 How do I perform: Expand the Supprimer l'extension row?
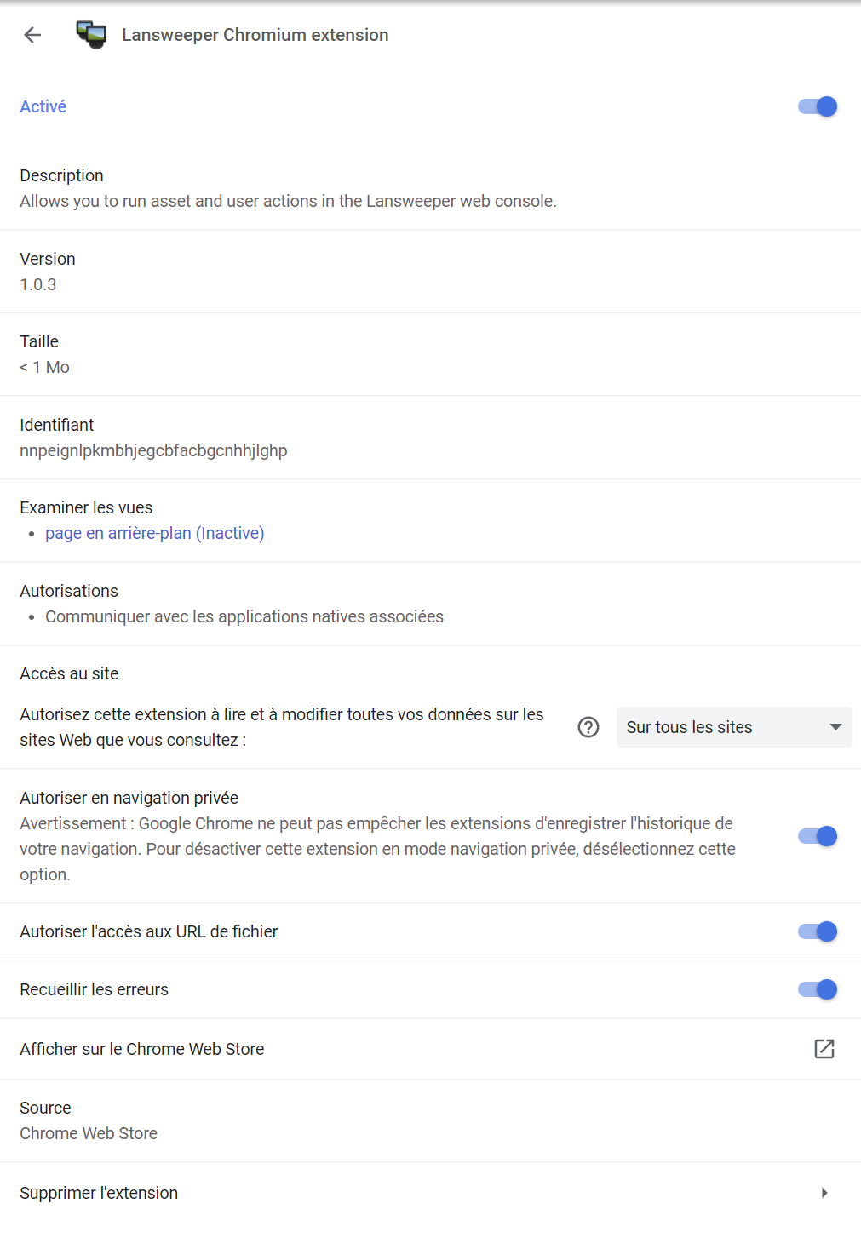coord(426,1193)
